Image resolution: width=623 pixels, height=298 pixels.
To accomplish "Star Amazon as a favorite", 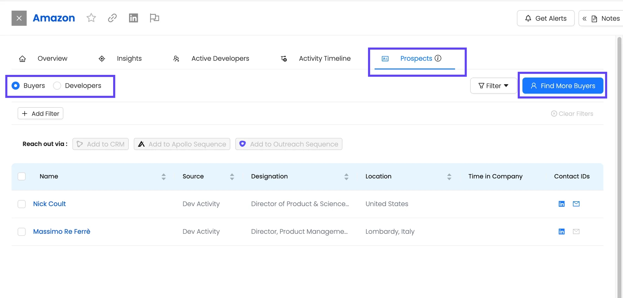I will (91, 18).
